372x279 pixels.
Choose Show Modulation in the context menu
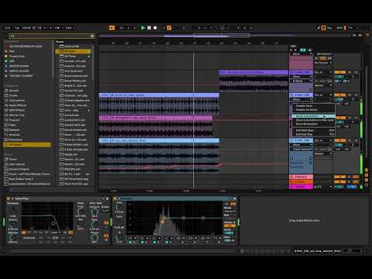tap(313, 124)
